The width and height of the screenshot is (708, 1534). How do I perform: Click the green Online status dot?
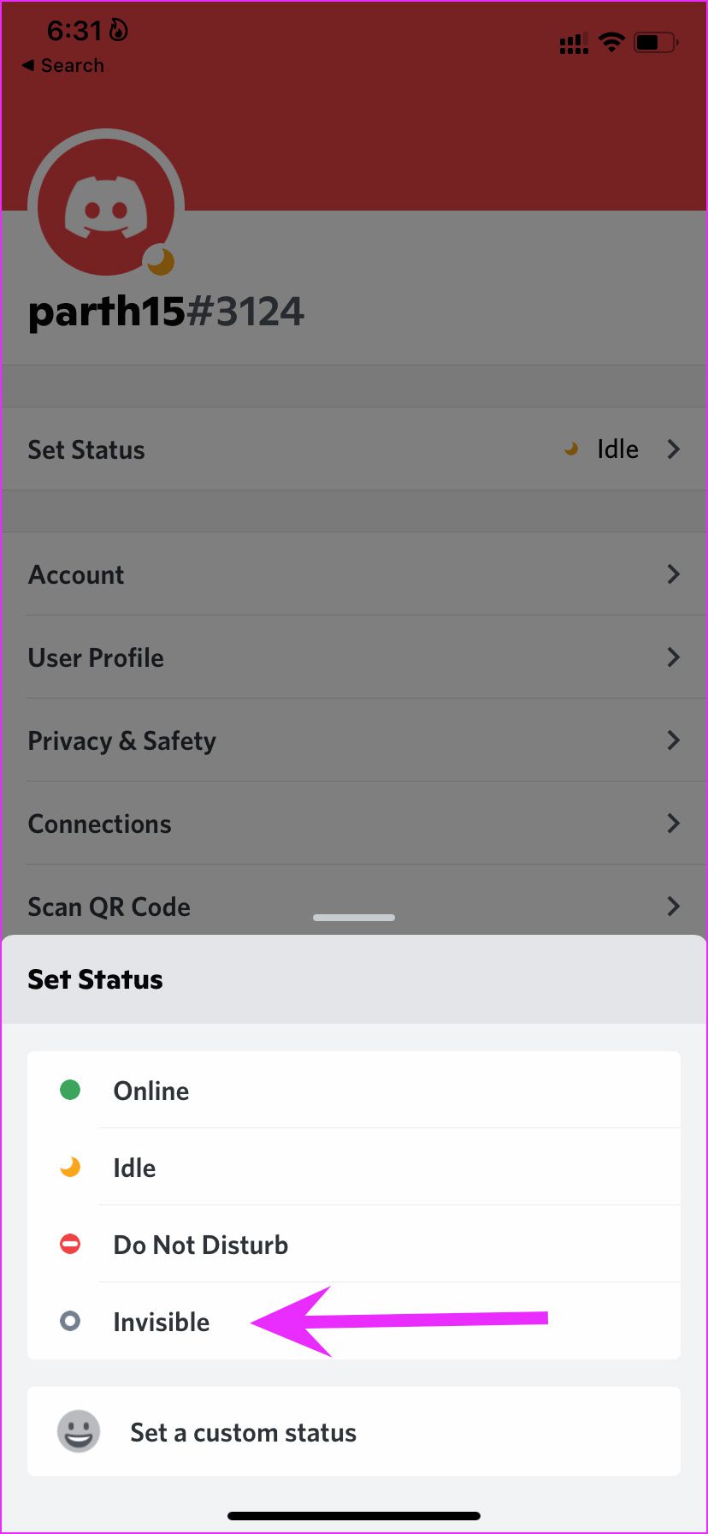(70, 1090)
